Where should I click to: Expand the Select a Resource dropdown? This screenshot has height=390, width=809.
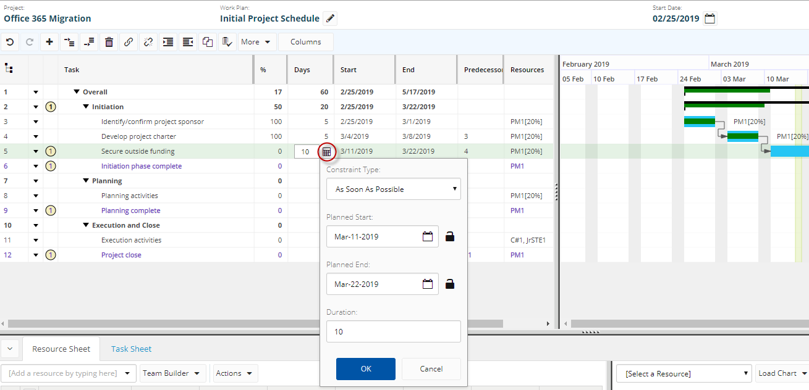684,373
